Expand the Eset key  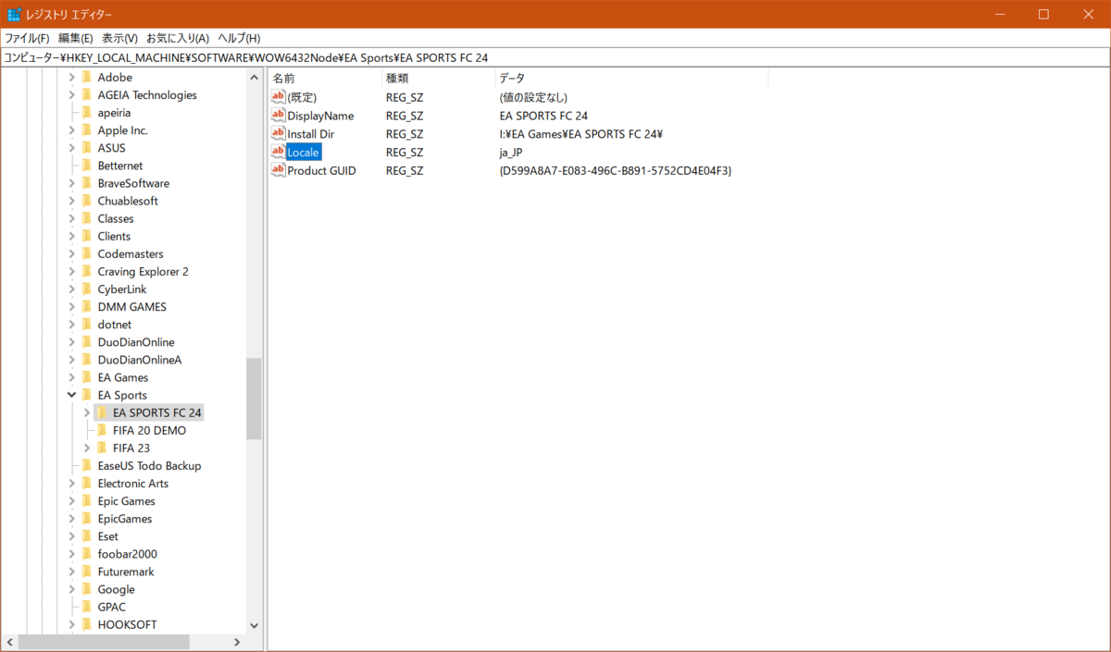[x=71, y=536]
